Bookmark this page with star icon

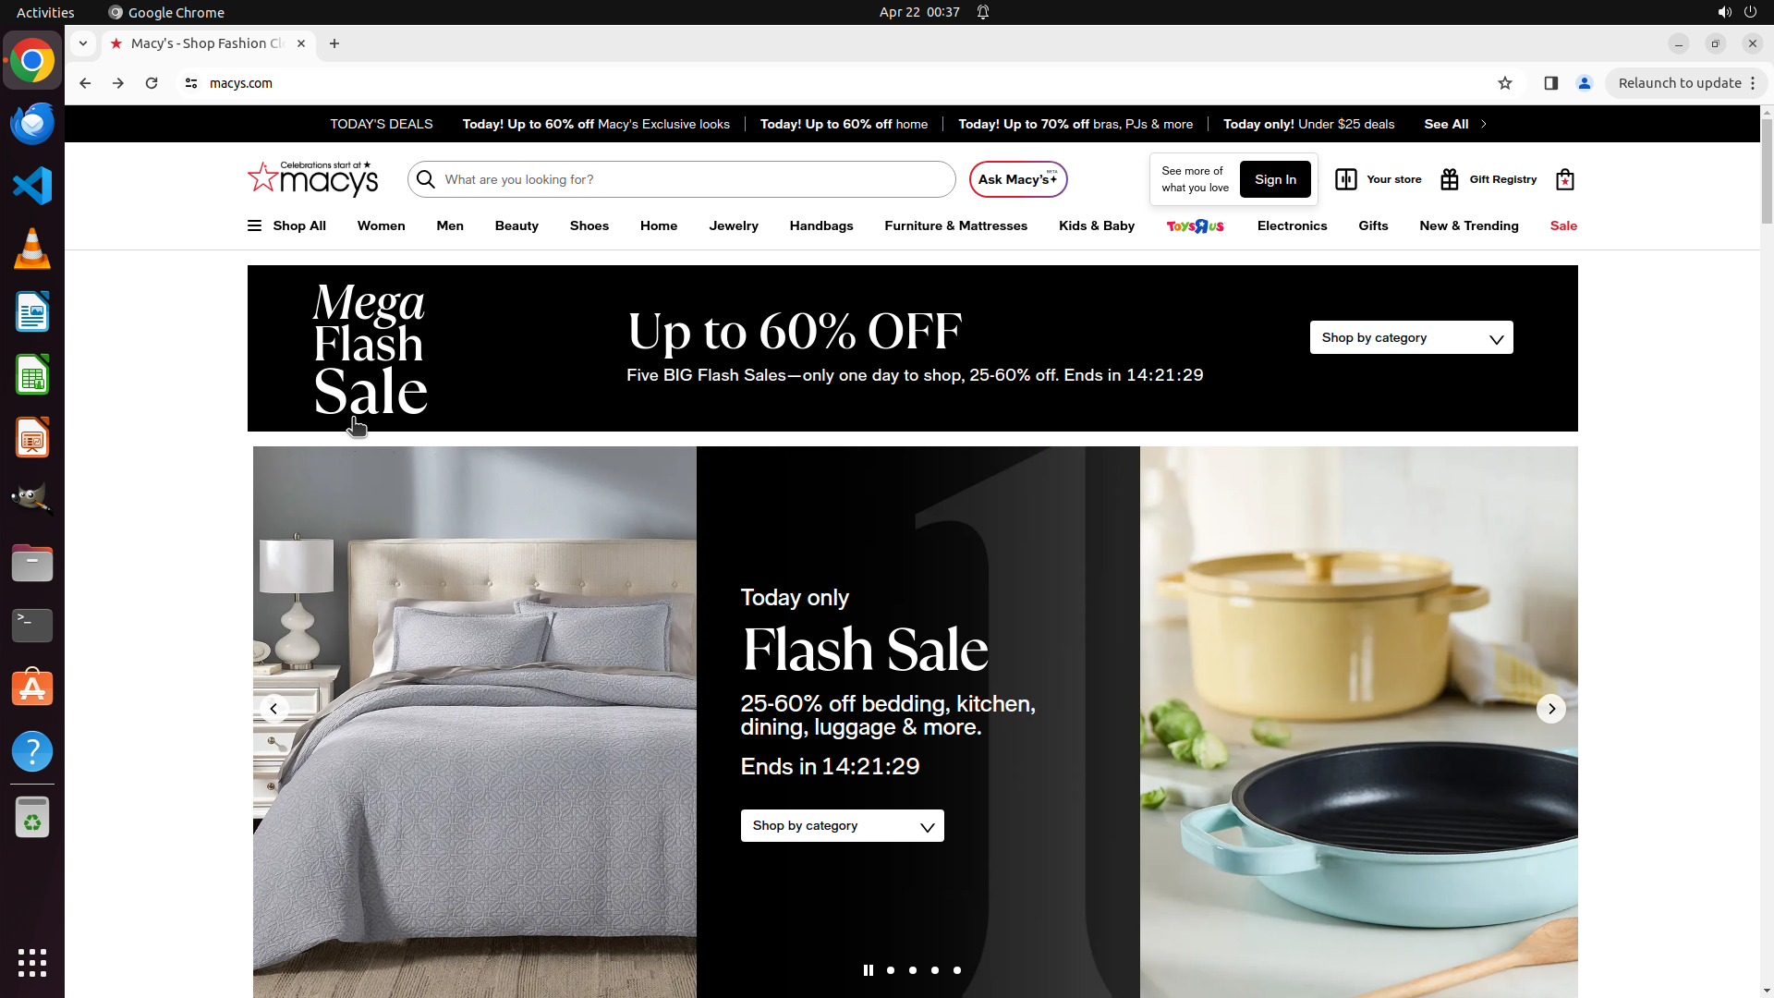(x=1504, y=83)
